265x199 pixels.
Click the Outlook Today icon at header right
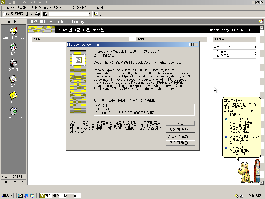(261, 21)
